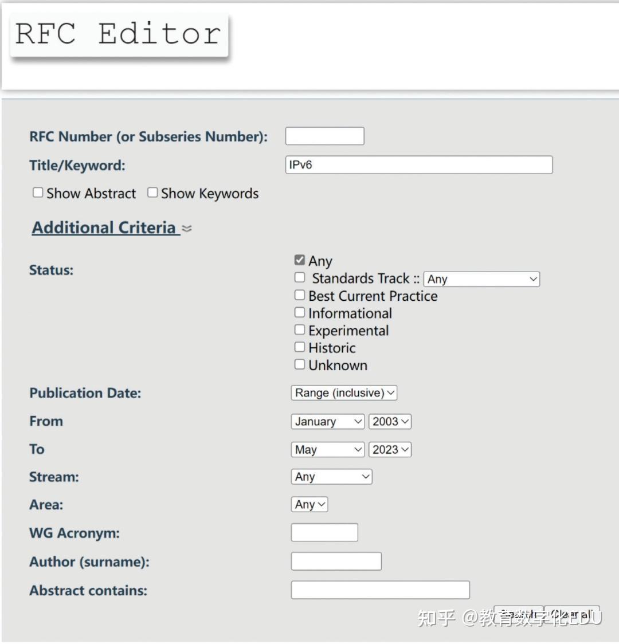The width and height of the screenshot is (619, 644).
Task: Enable the Show Abstract checkbox
Action: [38, 192]
